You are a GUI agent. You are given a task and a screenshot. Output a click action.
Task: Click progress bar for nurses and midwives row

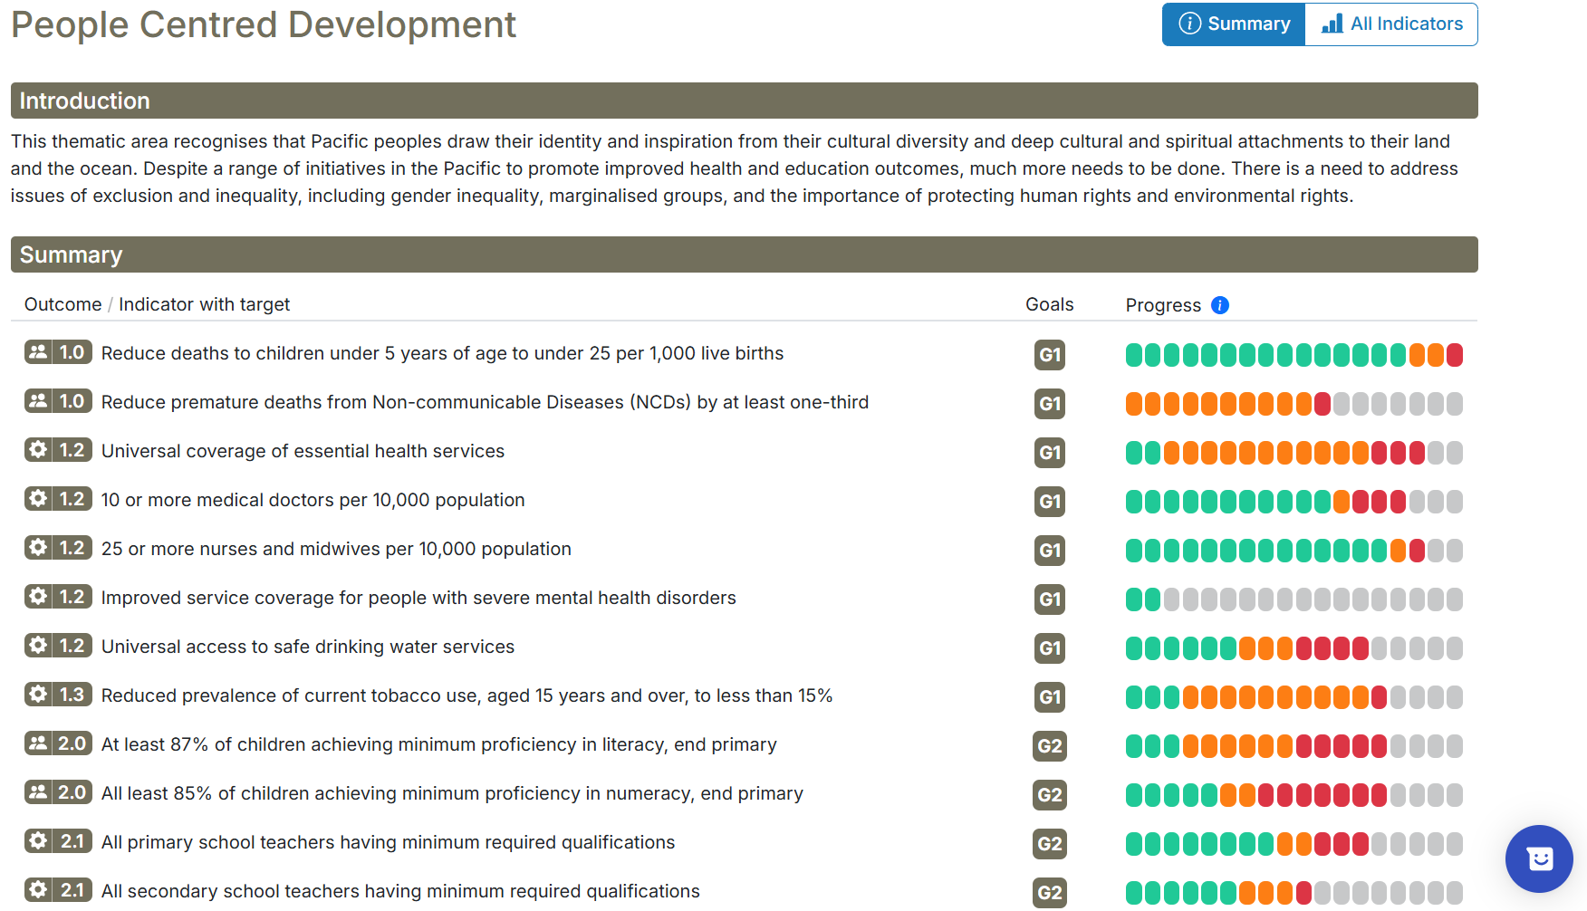1294,551
